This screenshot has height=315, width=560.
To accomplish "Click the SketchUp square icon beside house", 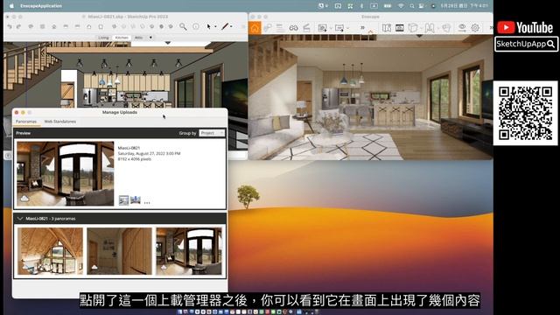I will 101,27.
